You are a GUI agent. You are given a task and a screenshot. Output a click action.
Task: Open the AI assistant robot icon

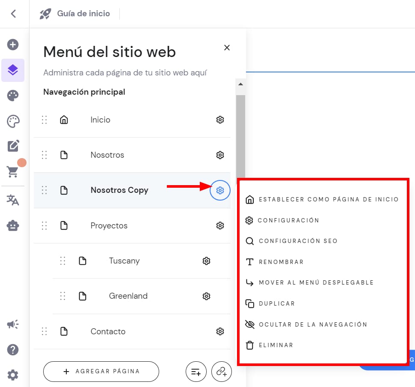point(13,225)
